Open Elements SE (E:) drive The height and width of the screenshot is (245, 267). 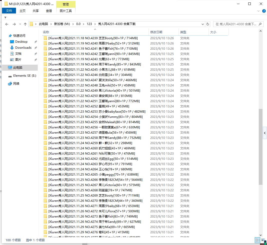(x=24, y=76)
